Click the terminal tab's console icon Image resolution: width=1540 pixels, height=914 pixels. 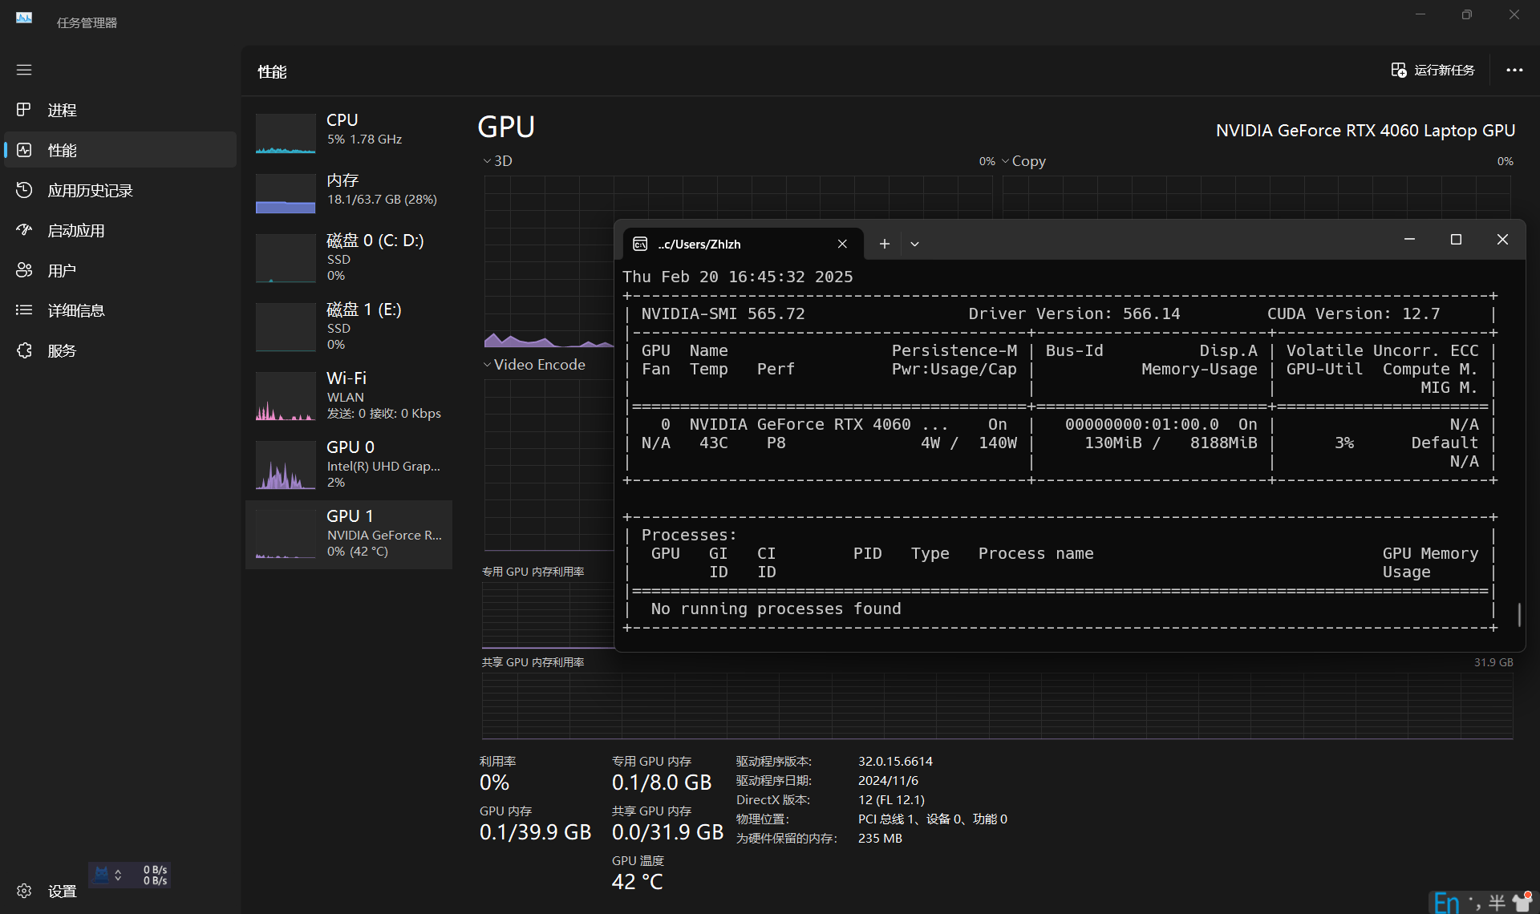click(x=640, y=244)
